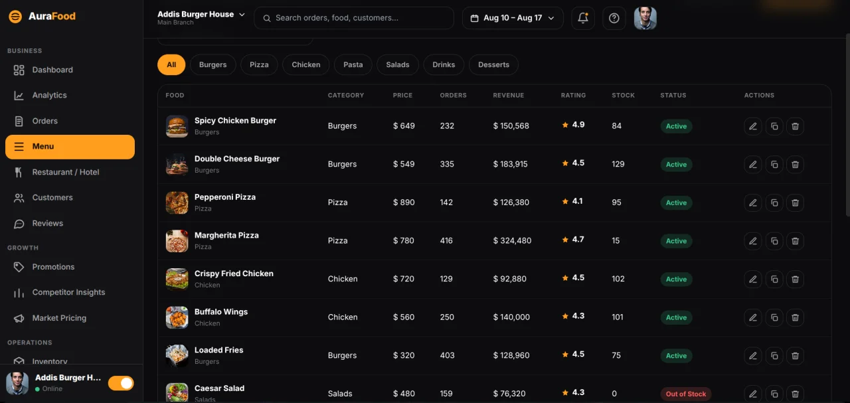Screen dimensions: 850x403
Task: Duplicate the Spicy Chicken Burger item
Action: (774, 126)
